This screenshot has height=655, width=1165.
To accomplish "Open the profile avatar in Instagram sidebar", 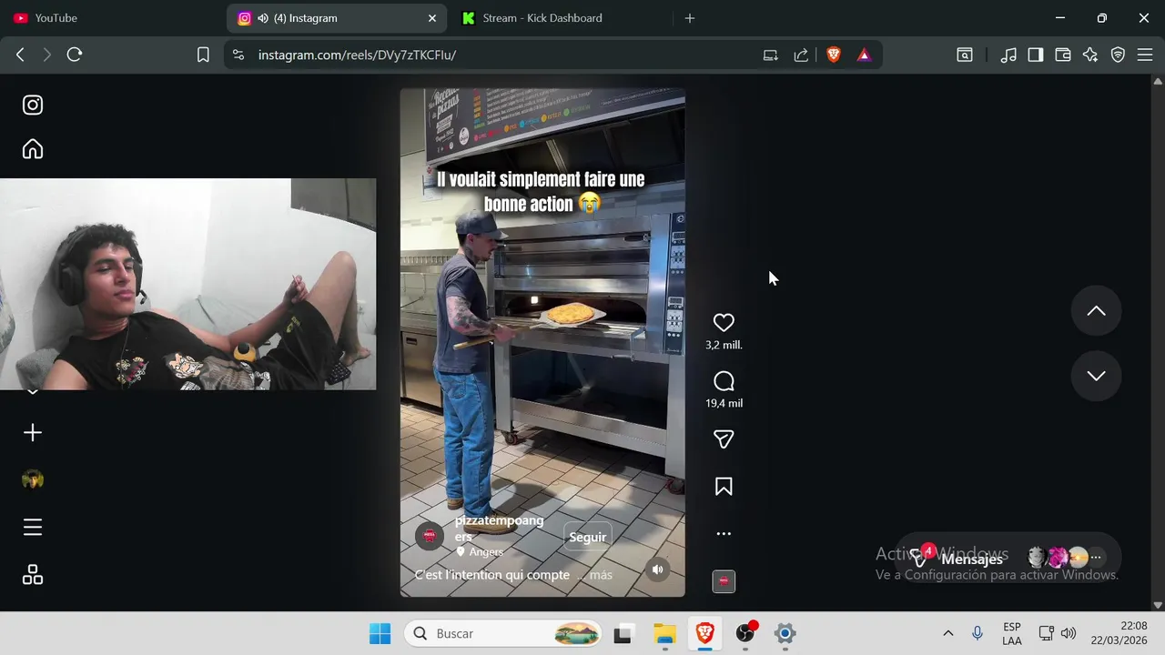I will click(x=33, y=480).
